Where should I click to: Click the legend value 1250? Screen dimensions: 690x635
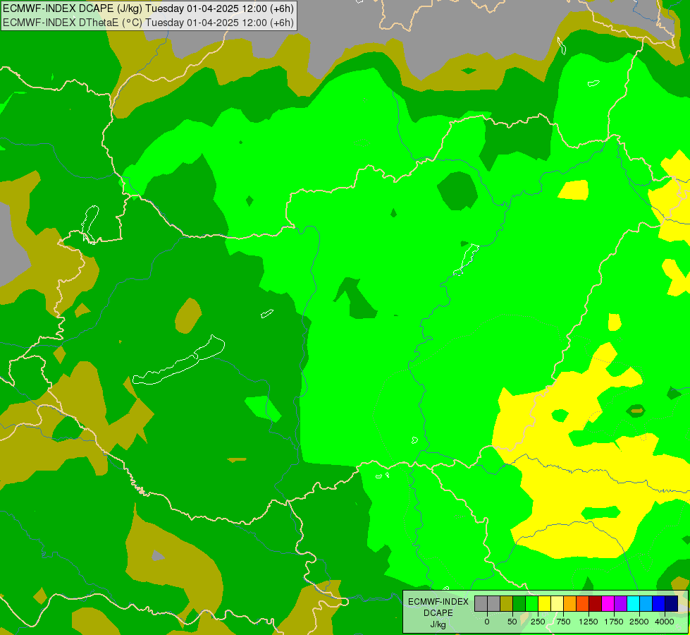589,622
